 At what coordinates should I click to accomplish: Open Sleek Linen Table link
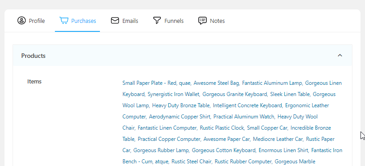coord(290,94)
